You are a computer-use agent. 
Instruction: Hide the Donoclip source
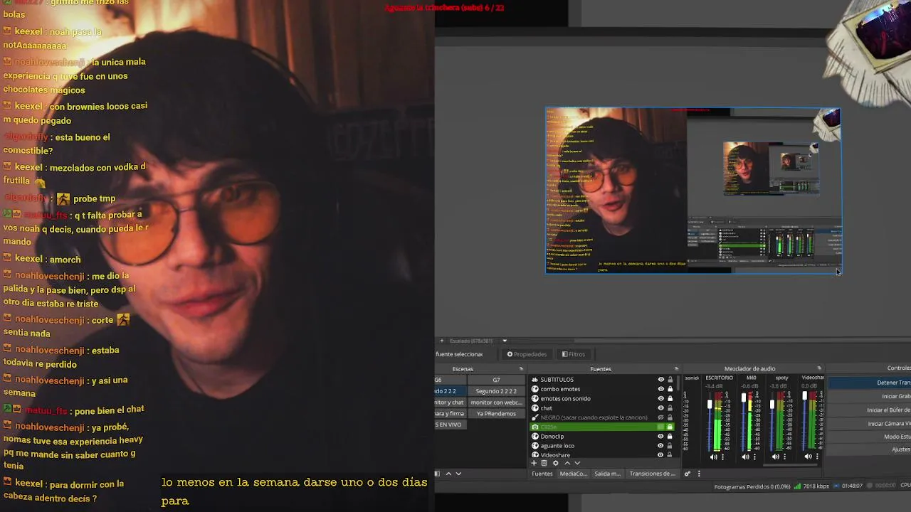(x=660, y=437)
